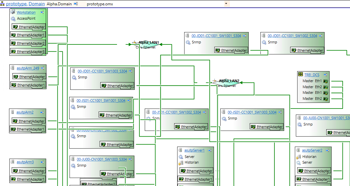Screen dimensions: 350x186
Task: Open 00-JD01-CC1001_SW1002_S304 switch link
Action: pyautogui.click(x=292, y=36)
